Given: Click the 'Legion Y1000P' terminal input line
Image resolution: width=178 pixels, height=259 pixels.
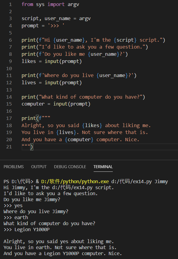Looking at the screenshot, I should [27, 229].
